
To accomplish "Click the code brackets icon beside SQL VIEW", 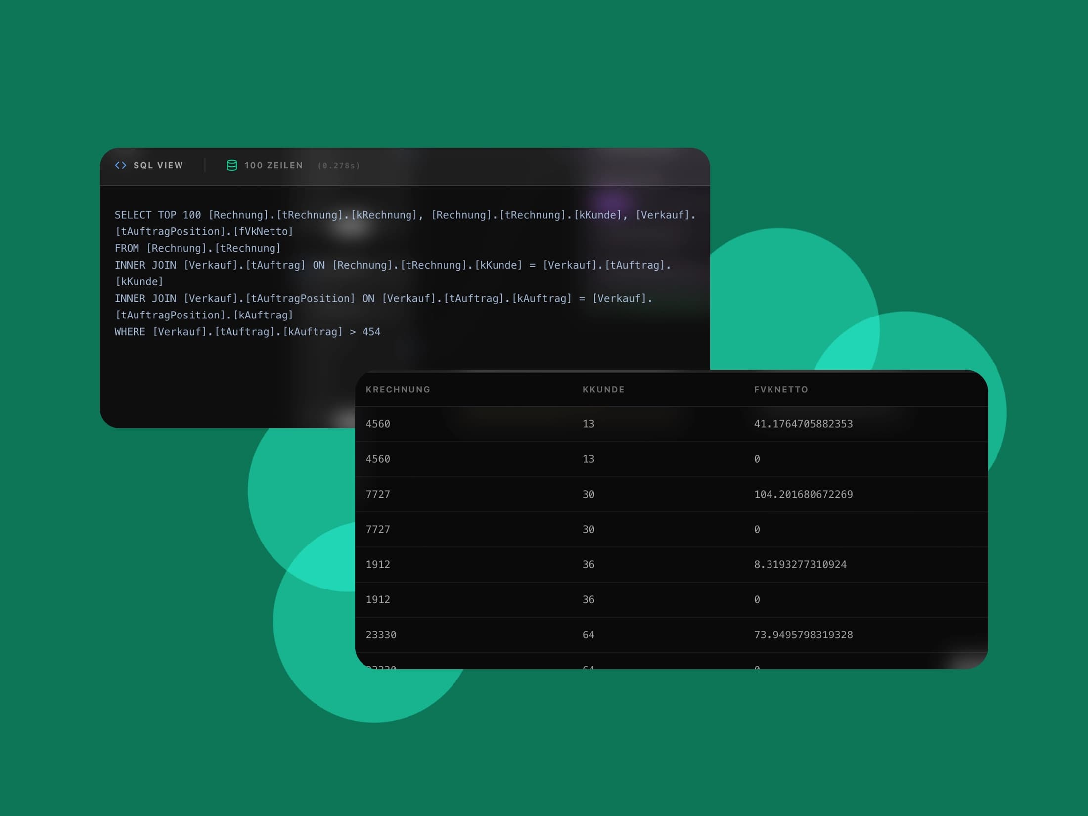I will click(x=121, y=165).
